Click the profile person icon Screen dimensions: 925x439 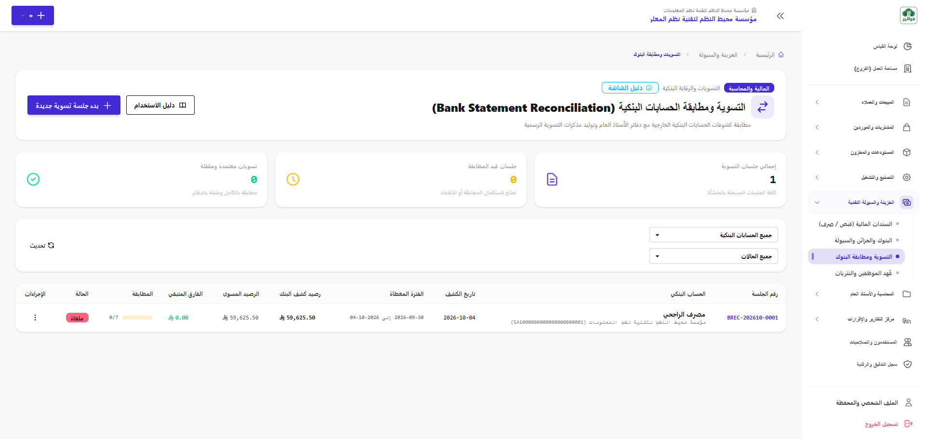point(909,402)
